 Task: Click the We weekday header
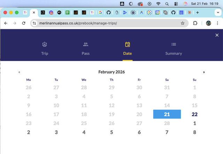(84, 80)
